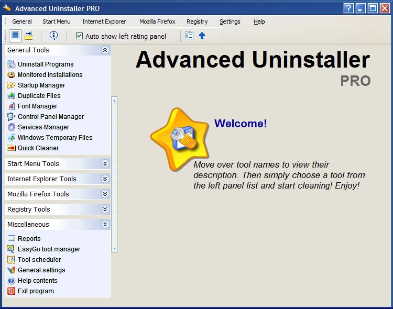Open the Startup Manager tool icon
This screenshot has width=393, height=309.
pyautogui.click(x=12, y=85)
